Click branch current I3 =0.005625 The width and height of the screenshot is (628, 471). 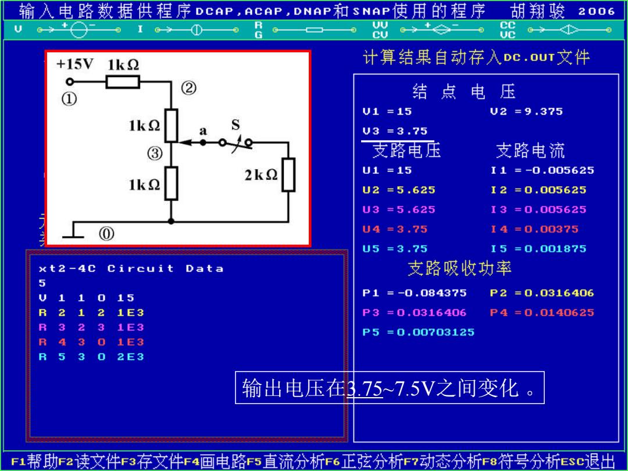538,209
